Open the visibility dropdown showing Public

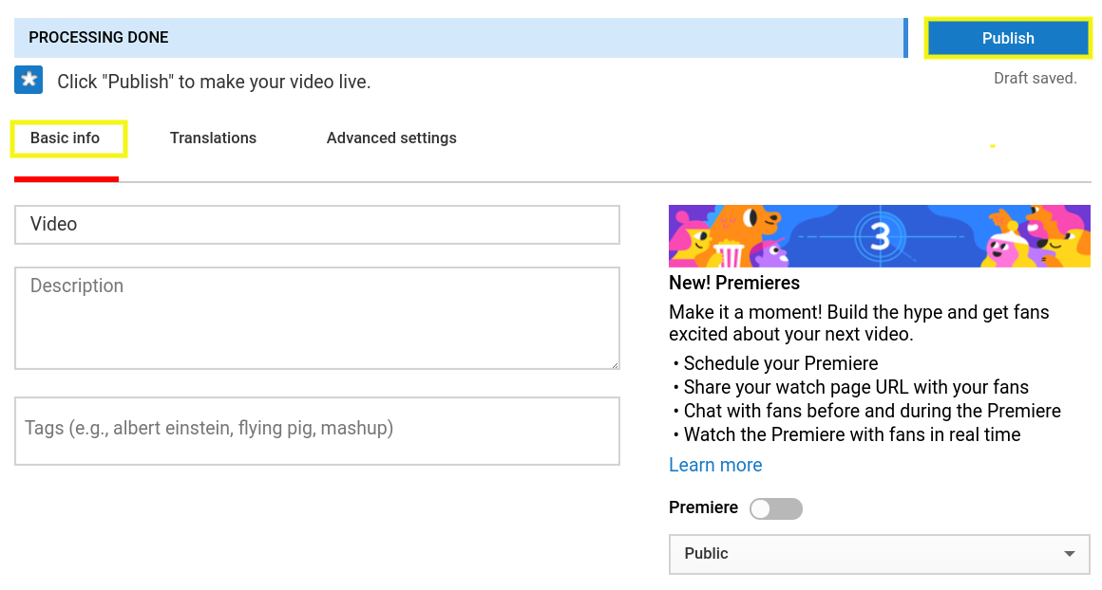point(879,554)
